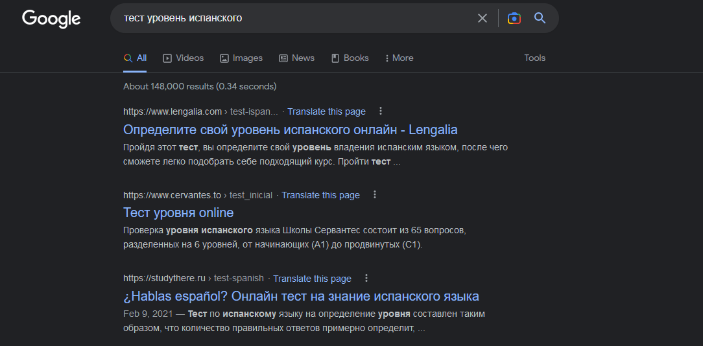703x346 pixels.
Task: Switch to the Images tab
Action: (241, 58)
